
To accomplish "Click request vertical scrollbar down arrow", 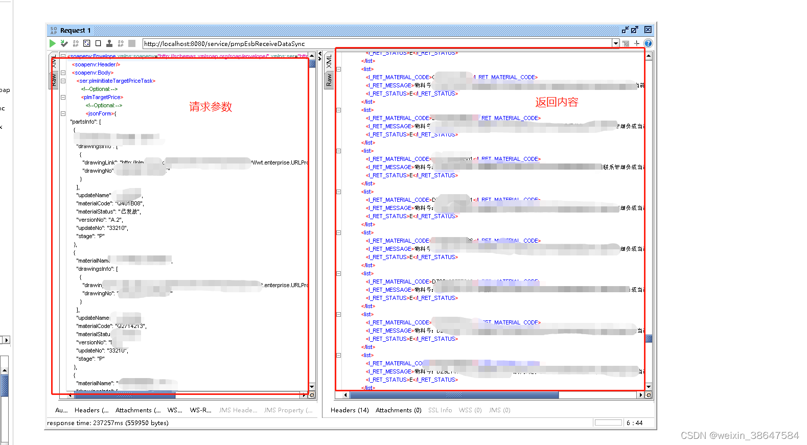I will [x=312, y=387].
